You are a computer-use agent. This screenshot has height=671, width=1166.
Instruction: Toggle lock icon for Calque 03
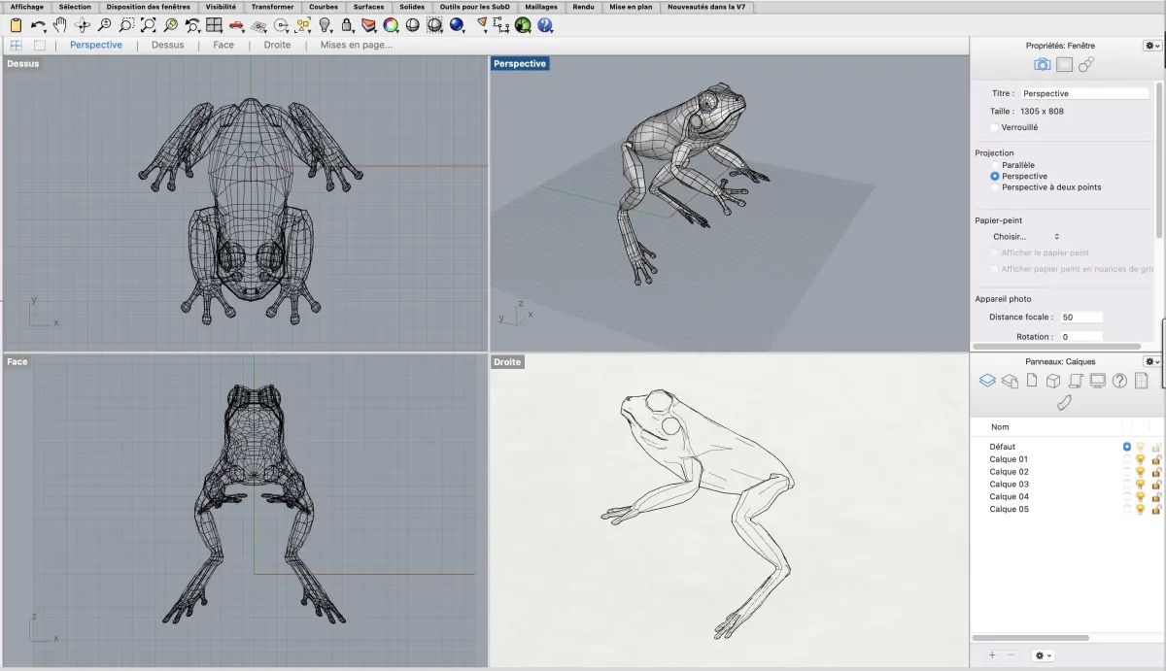[1156, 485]
